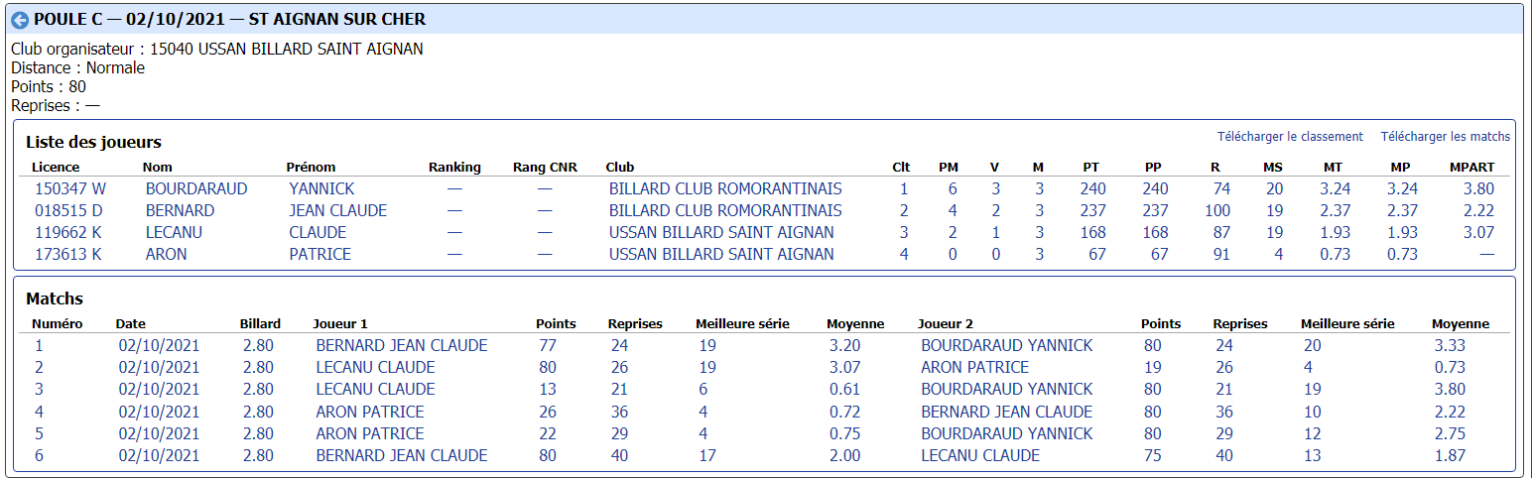Download rankings via Télécharger le classement
Image resolution: width=1532 pixels, height=478 pixels.
click(x=1290, y=137)
